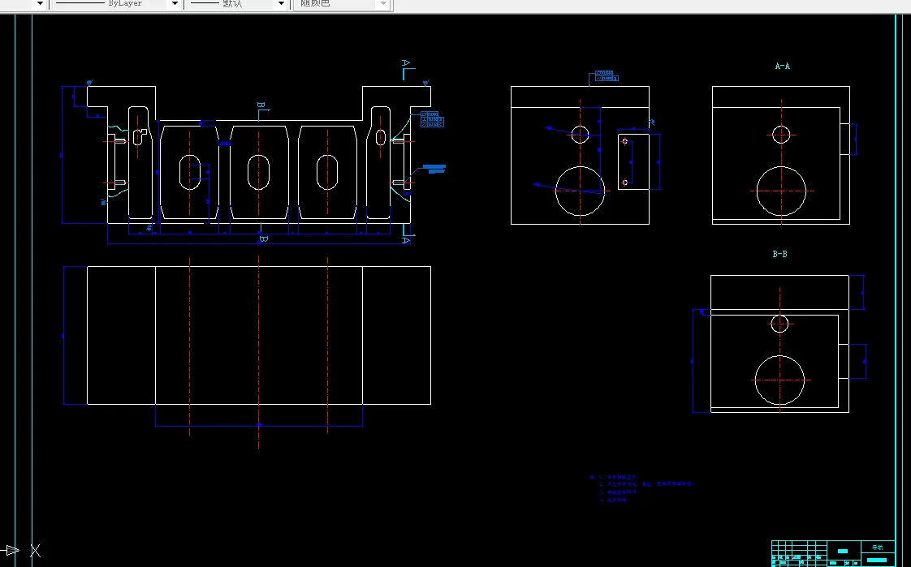This screenshot has height=567, width=911.
Task: Select the 导轨 title block text
Action: [x=877, y=548]
